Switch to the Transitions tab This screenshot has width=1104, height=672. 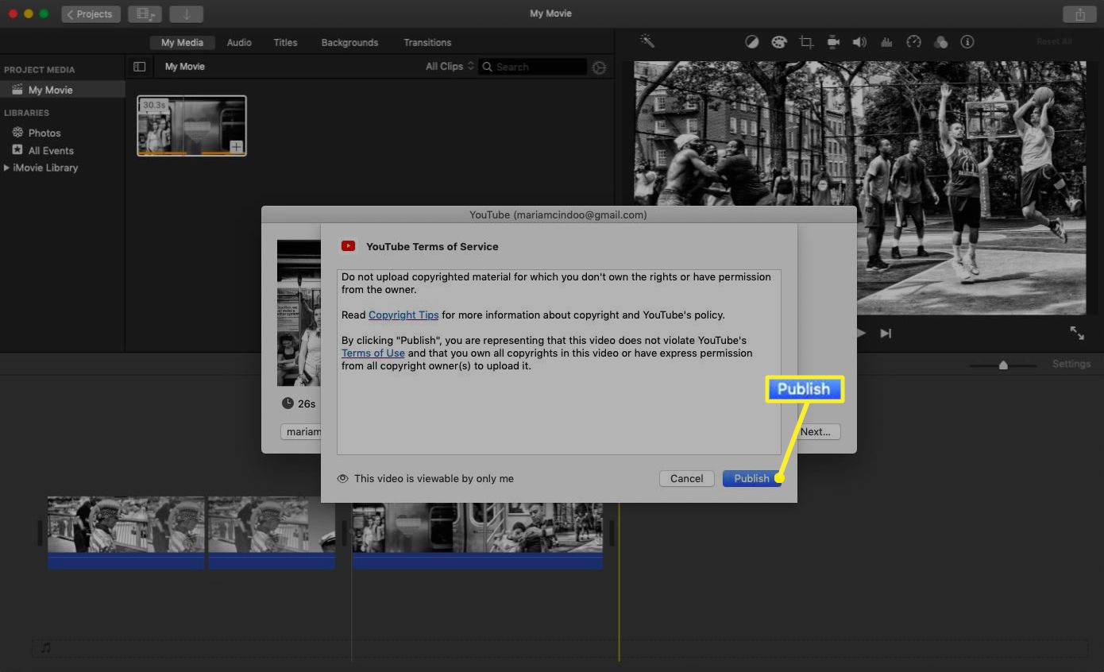click(x=427, y=43)
